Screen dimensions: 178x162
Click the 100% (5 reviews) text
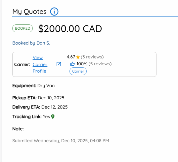pos(94,64)
